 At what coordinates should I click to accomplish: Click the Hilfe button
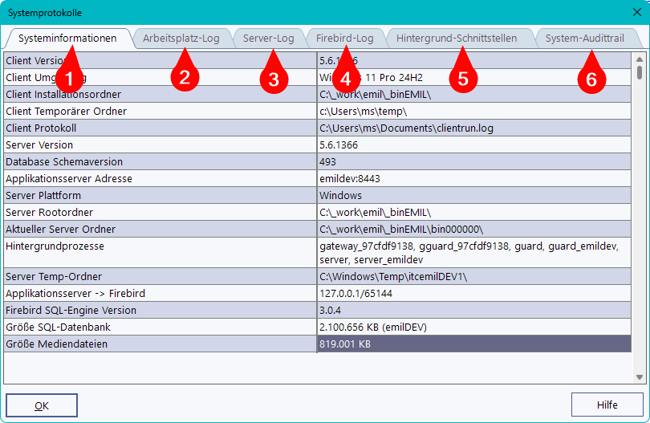[607, 405]
